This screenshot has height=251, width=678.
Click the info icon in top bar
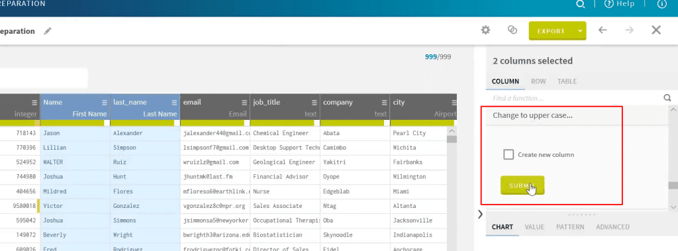(662, 4)
